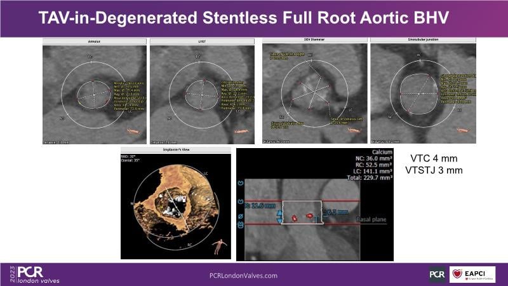The image size is (508, 286).
Task: Open the PCRLondonValves.com link
Action: 243,275
